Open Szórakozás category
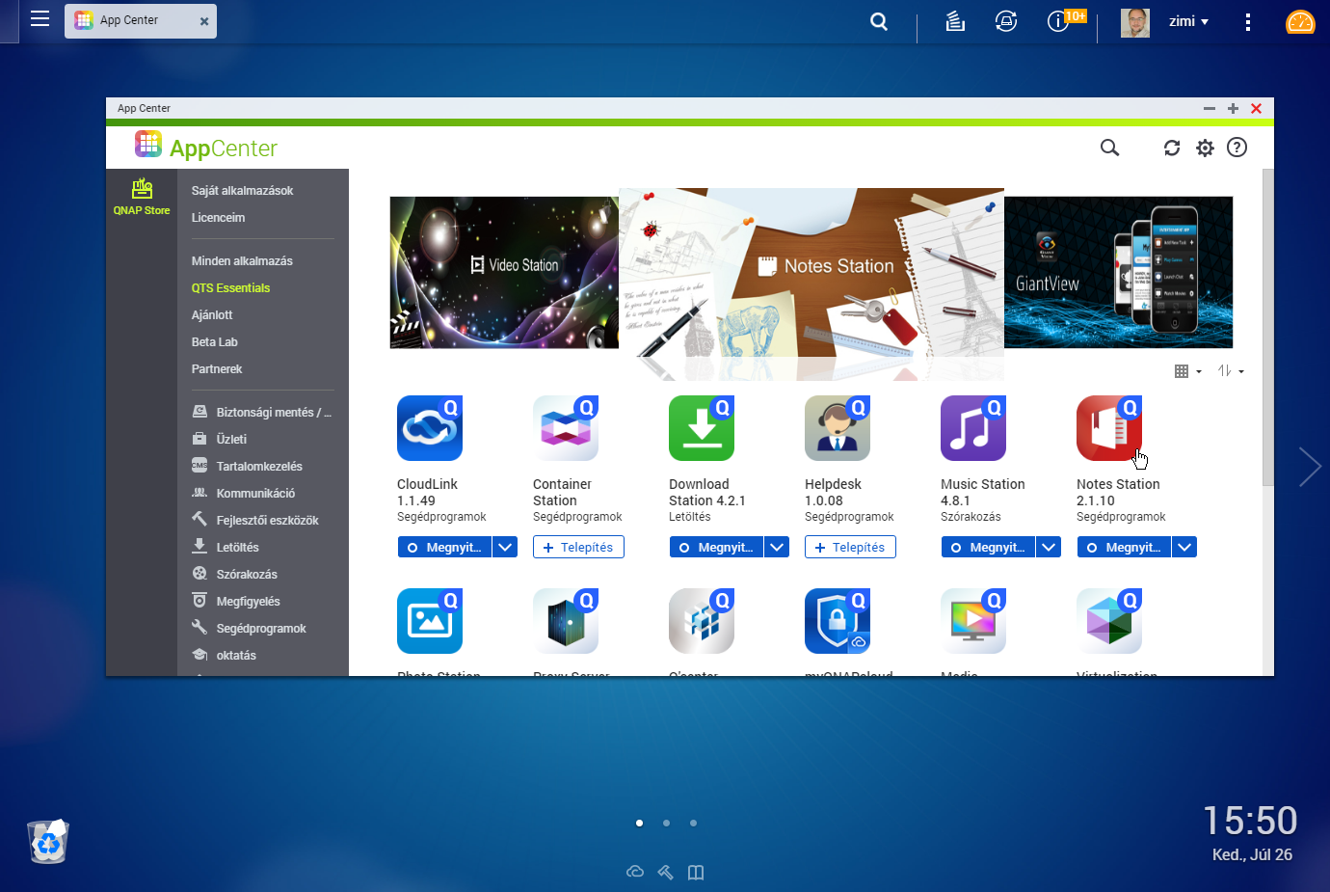Screen dimensions: 1330x892 [x=234, y=575]
